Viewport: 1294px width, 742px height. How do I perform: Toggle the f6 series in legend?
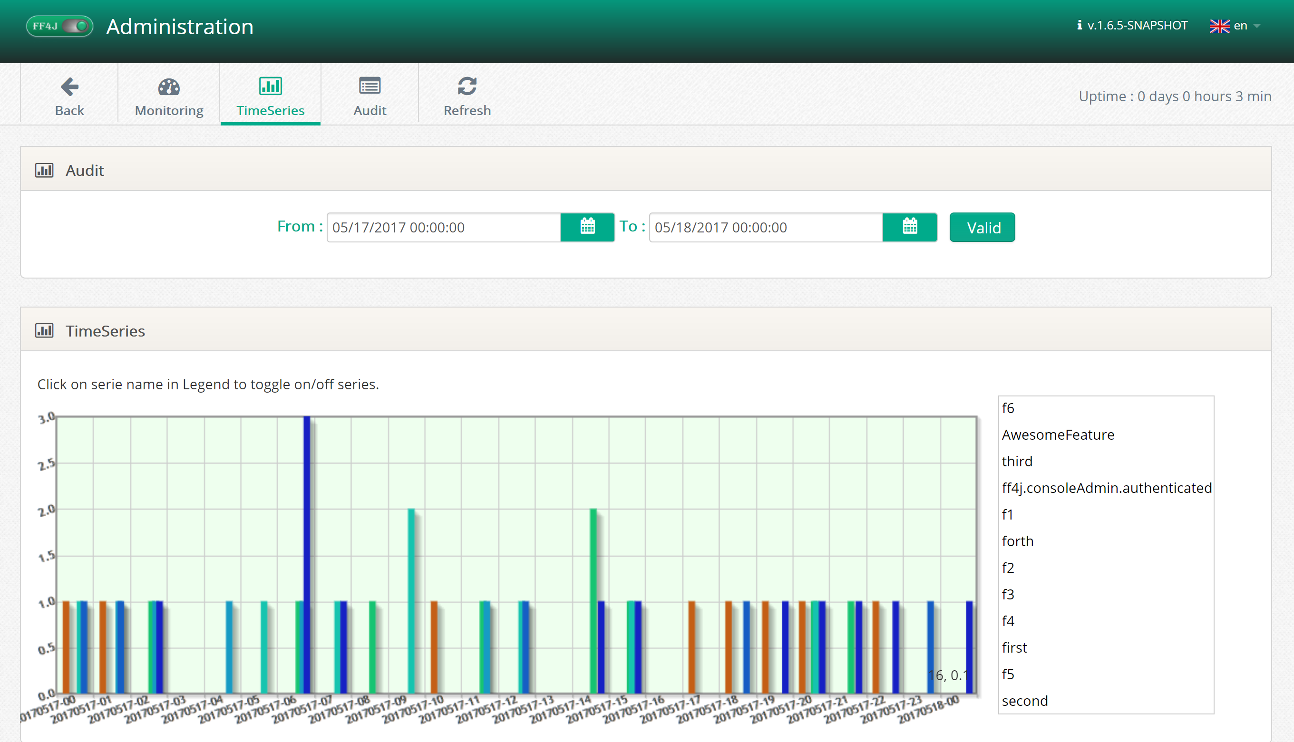(x=1008, y=408)
